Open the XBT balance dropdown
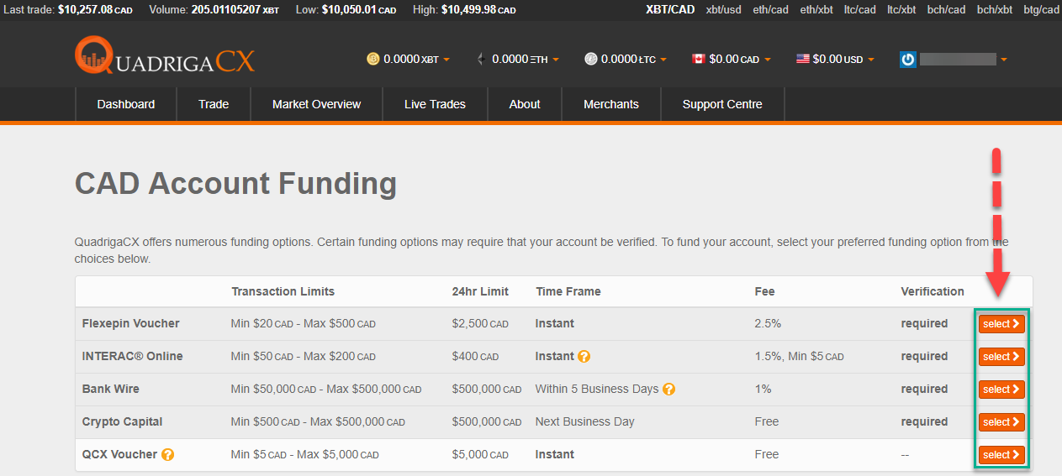 click(409, 59)
